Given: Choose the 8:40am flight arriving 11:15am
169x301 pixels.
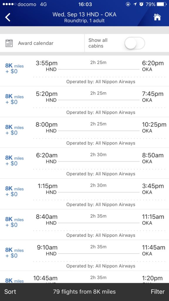Looking at the screenshot, I should pyautogui.click(x=84, y=225).
